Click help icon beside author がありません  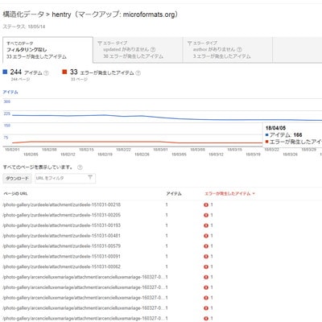click(x=239, y=49)
